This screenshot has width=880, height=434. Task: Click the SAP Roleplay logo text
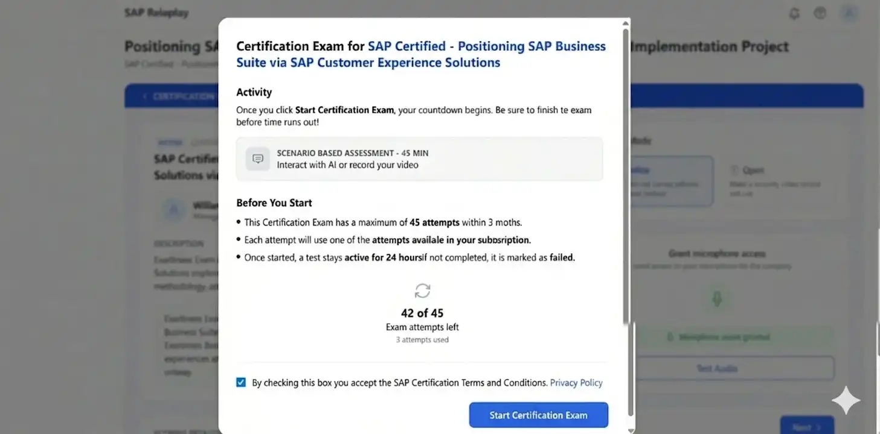point(156,13)
